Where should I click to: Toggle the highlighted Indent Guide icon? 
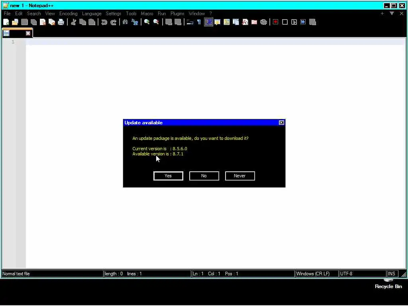pyautogui.click(x=208, y=22)
